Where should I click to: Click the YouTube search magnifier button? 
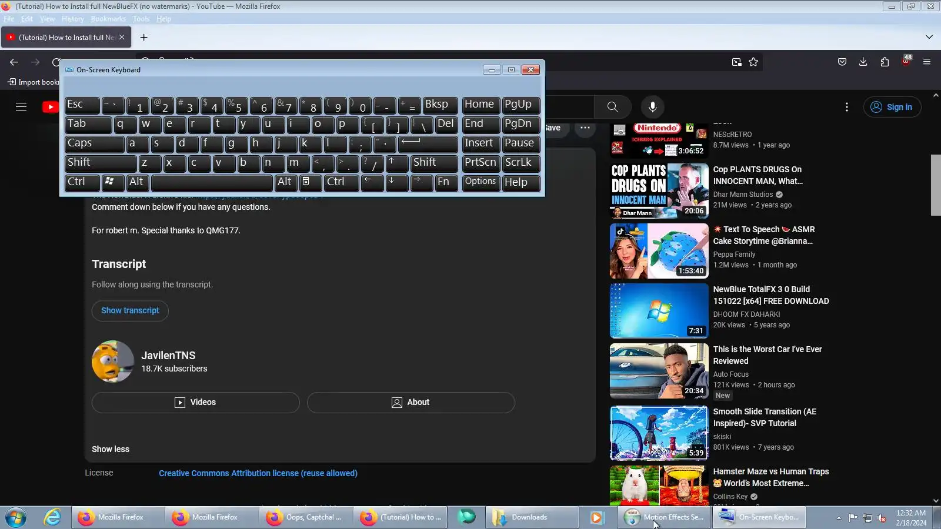(612, 107)
